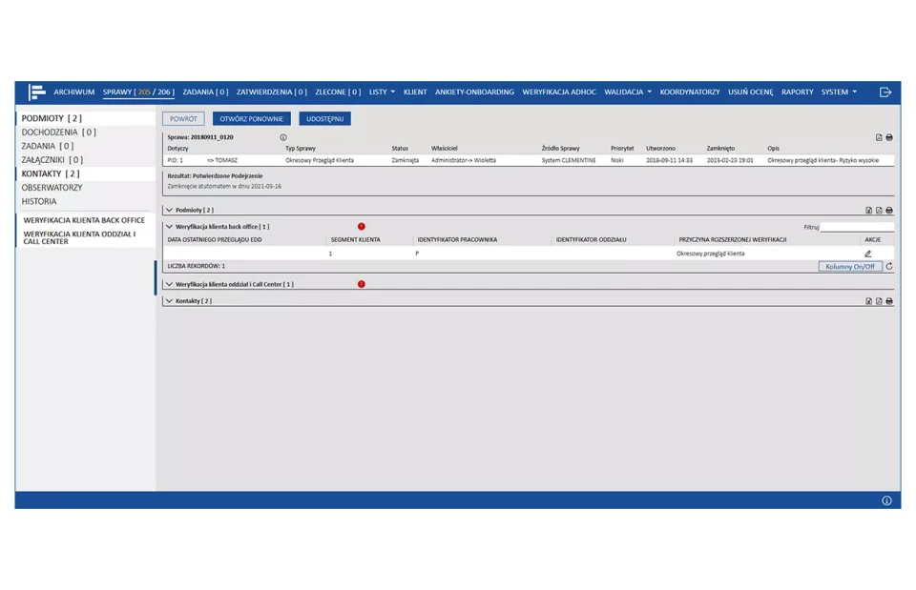Click the edit pencil in Akcje column
Image resolution: width=916 pixels, height=590 pixels.
867,254
